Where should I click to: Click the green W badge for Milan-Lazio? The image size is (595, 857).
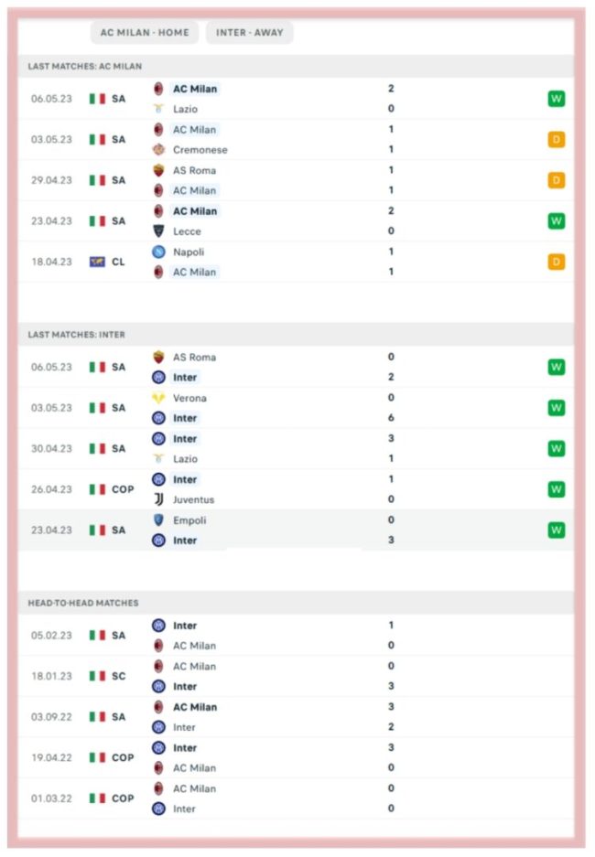pyautogui.click(x=556, y=99)
